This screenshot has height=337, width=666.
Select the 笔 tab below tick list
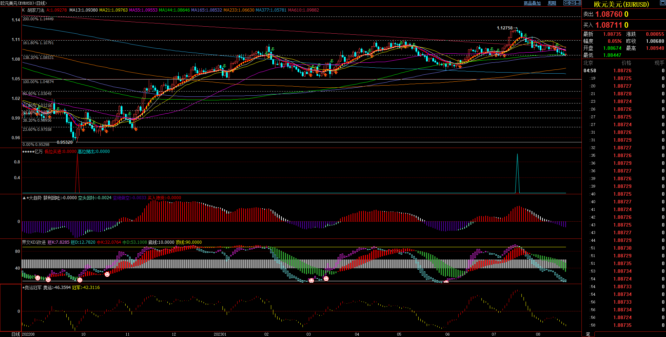click(588, 334)
